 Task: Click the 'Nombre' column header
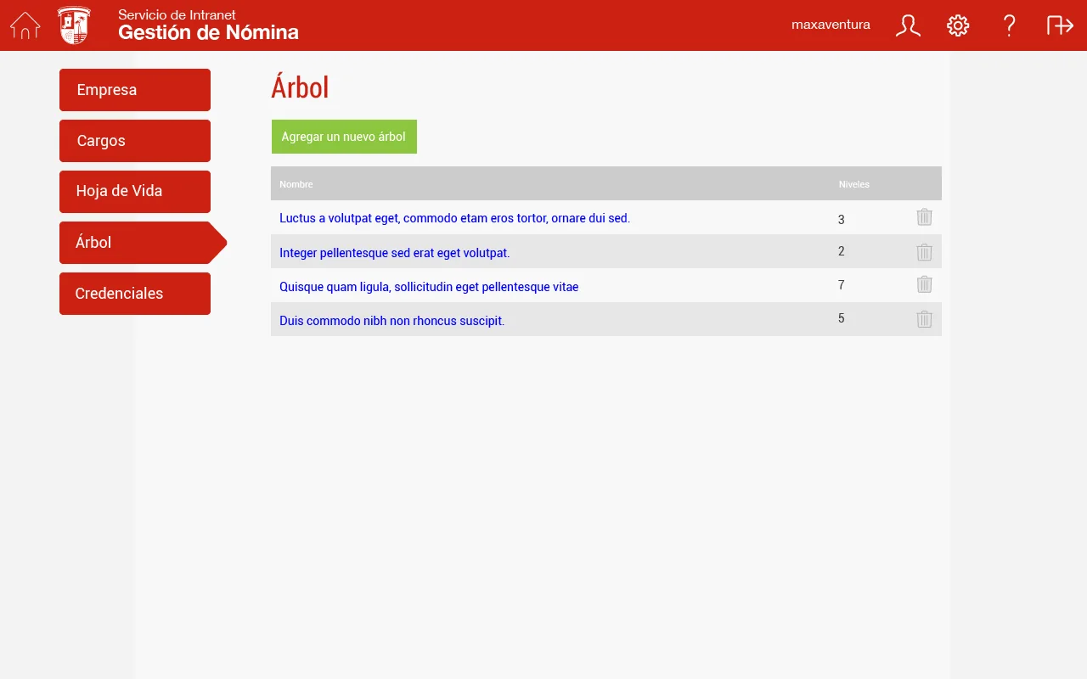[x=296, y=184]
